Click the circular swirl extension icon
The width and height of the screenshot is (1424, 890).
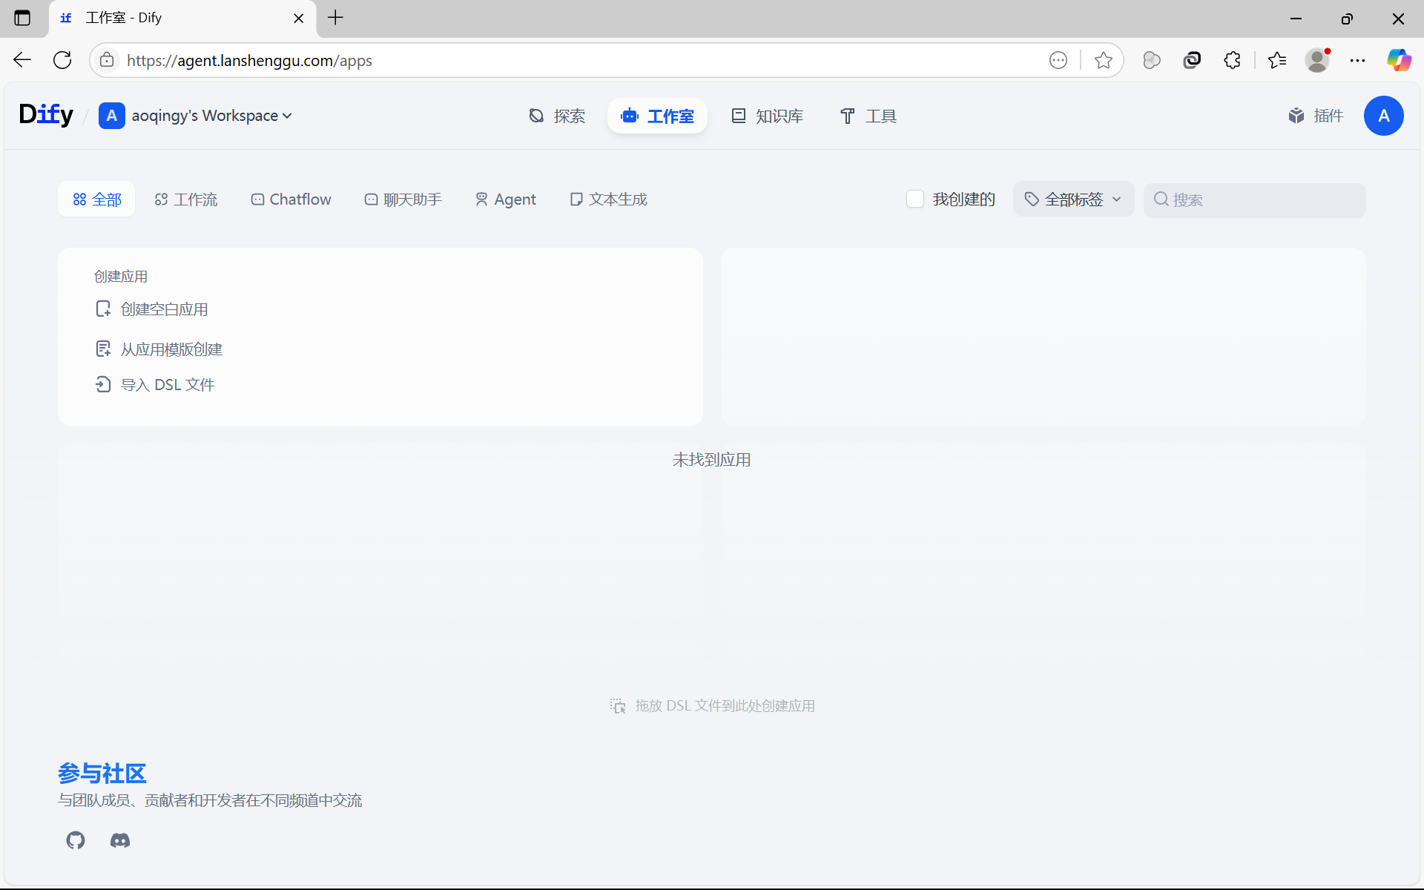click(1192, 60)
